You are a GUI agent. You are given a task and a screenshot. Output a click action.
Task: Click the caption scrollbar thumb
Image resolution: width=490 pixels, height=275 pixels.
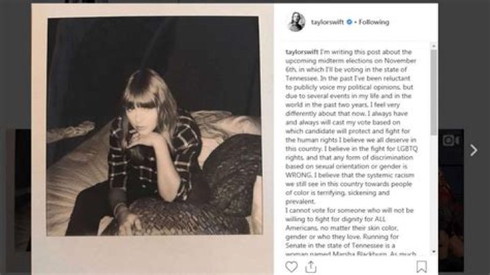coord(434,92)
